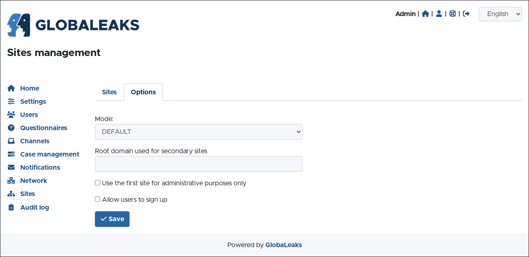Select the Options tab
Screen dimensions: 529x257
143,92
